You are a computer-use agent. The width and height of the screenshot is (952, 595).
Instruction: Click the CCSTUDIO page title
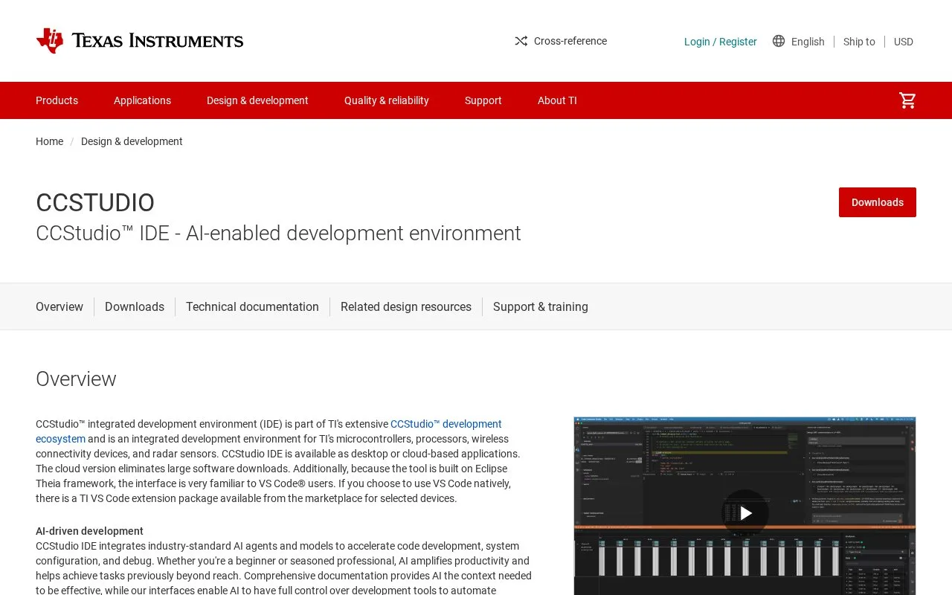click(95, 202)
